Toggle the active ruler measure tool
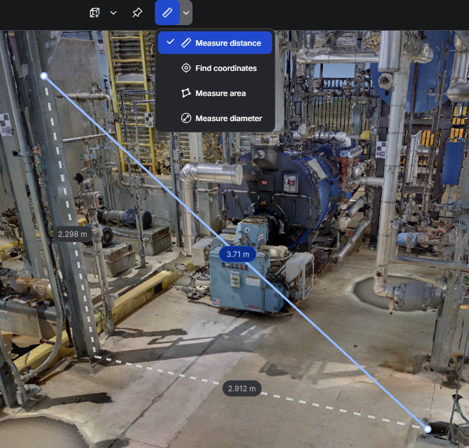469x448 pixels. [x=167, y=13]
